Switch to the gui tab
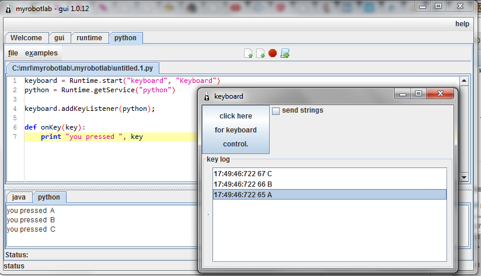 60,38
